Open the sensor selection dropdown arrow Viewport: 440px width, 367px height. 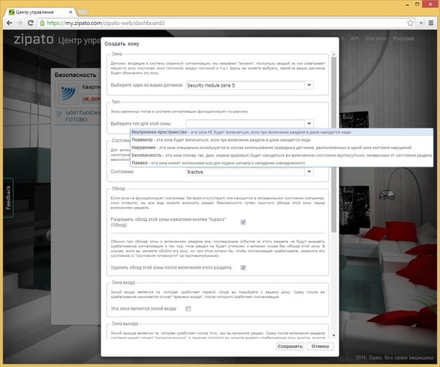(309, 85)
